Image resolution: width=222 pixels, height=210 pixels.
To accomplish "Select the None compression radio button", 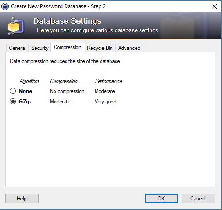I will [x=13, y=91].
